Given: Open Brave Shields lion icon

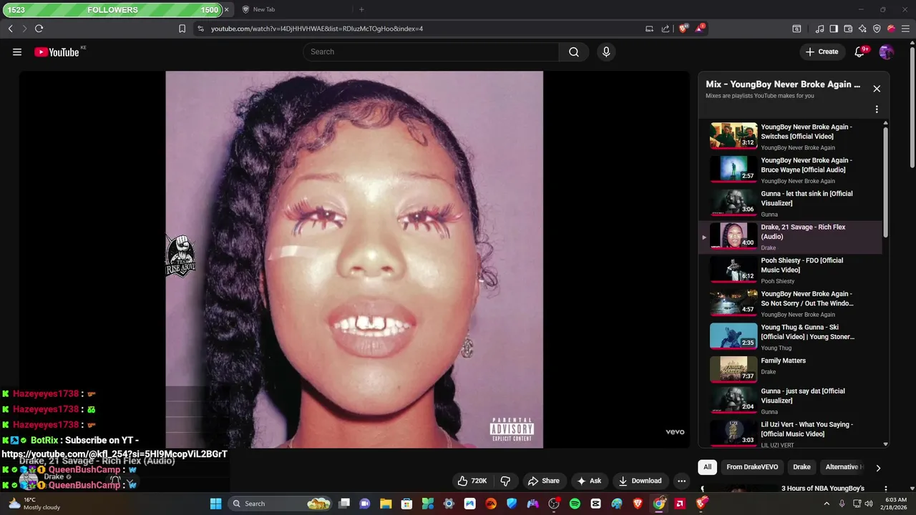Looking at the screenshot, I should coord(683,29).
